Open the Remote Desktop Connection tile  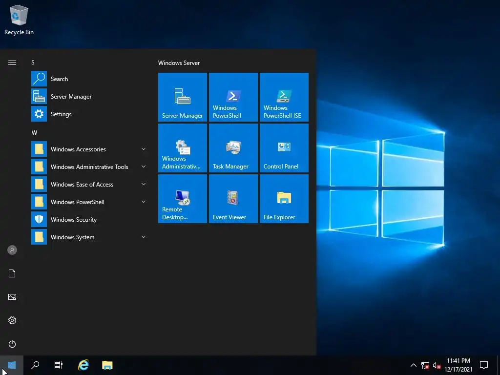coord(183,199)
